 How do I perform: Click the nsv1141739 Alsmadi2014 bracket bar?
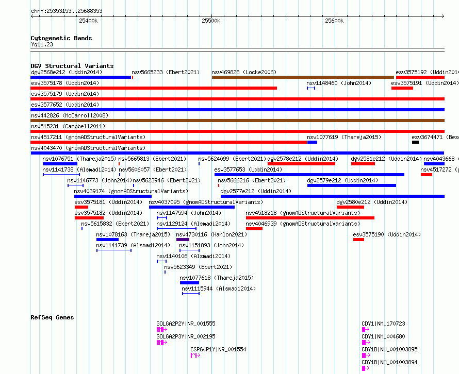pos(114,250)
